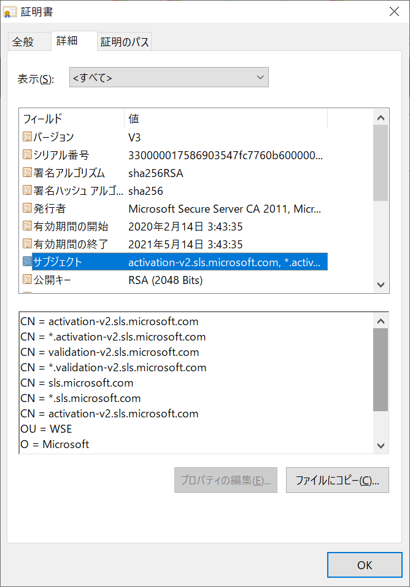This screenshot has width=410, height=587.
Task: Click the シリアル番号 field icon
Action: 27,155
